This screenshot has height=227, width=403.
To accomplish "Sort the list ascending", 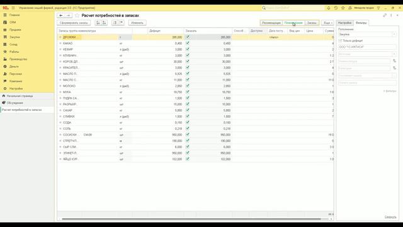I will 98,23.
